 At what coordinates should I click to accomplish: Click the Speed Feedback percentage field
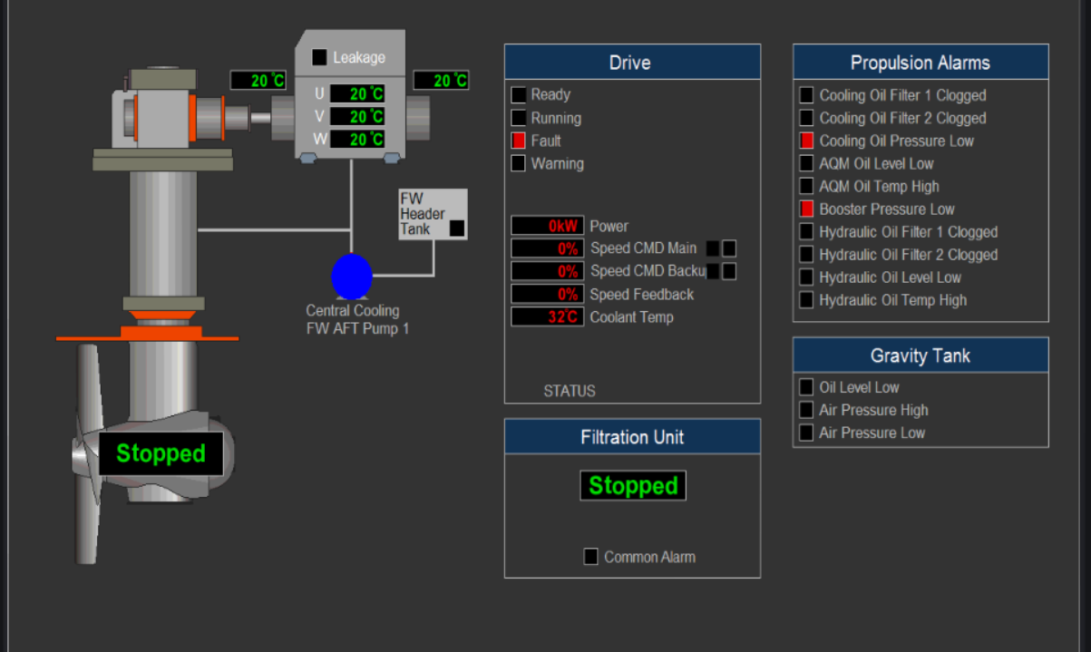547,294
